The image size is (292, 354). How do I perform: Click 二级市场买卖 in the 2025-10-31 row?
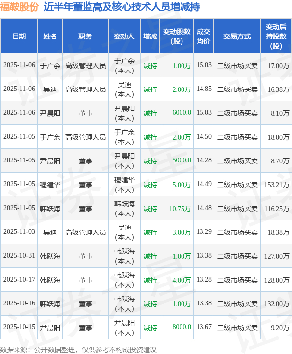(x=237, y=256)
